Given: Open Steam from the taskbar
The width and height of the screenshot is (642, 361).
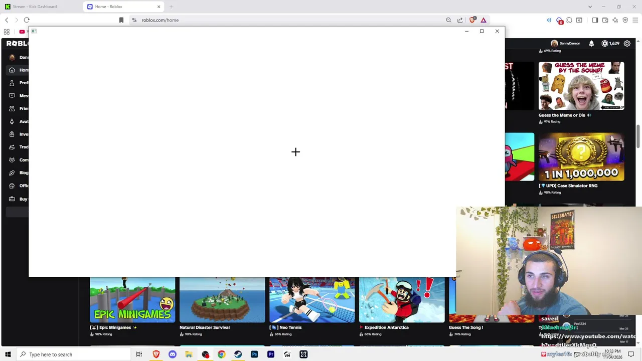Looking at the screenshot, I should pos(238,354).
